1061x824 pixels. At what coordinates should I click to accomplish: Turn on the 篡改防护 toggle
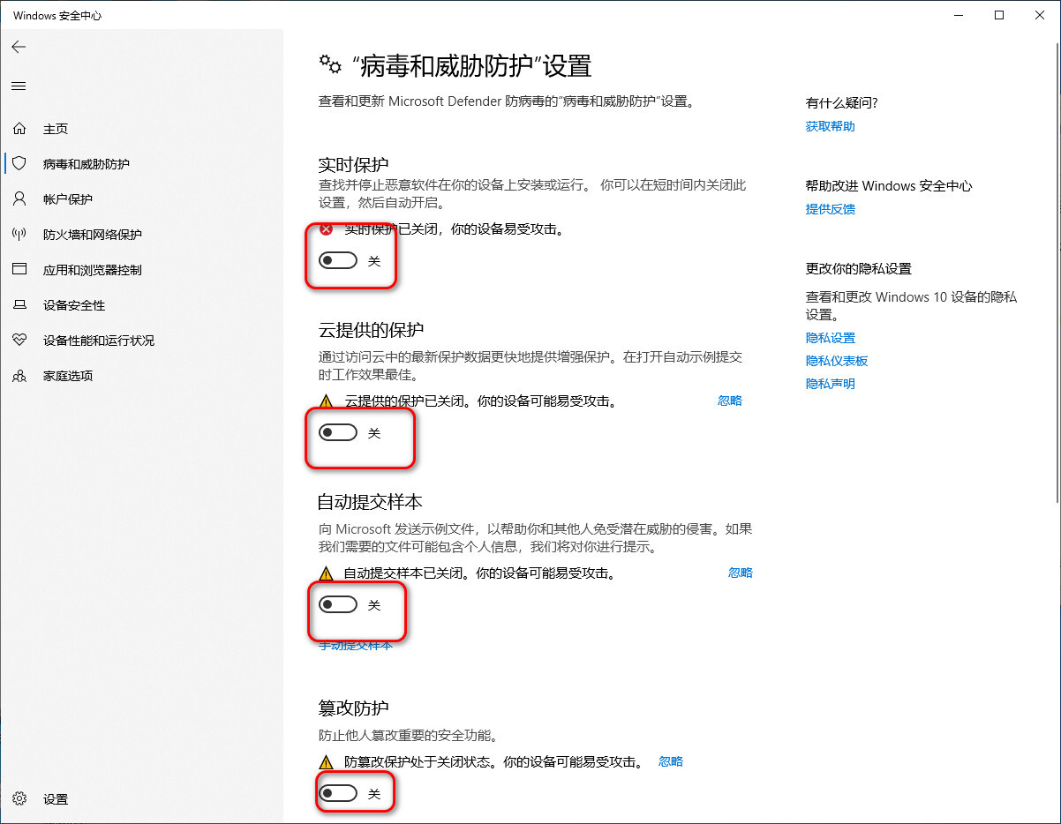pyautogui.click(x=338, y=794)
